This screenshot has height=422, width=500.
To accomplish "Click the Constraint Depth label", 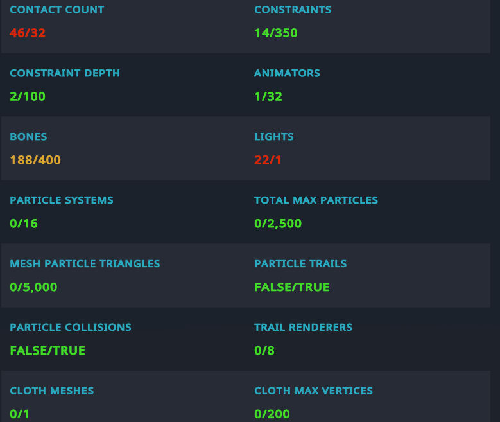I will coord(65,73).
